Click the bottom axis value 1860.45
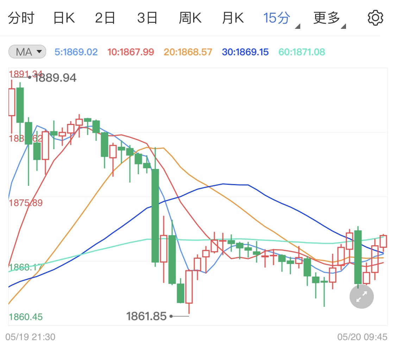This screenshot has width=396, height=346. (x=26, y=317)
